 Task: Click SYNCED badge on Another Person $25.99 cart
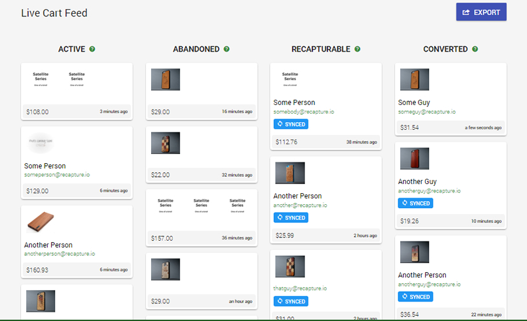point(291,218)
